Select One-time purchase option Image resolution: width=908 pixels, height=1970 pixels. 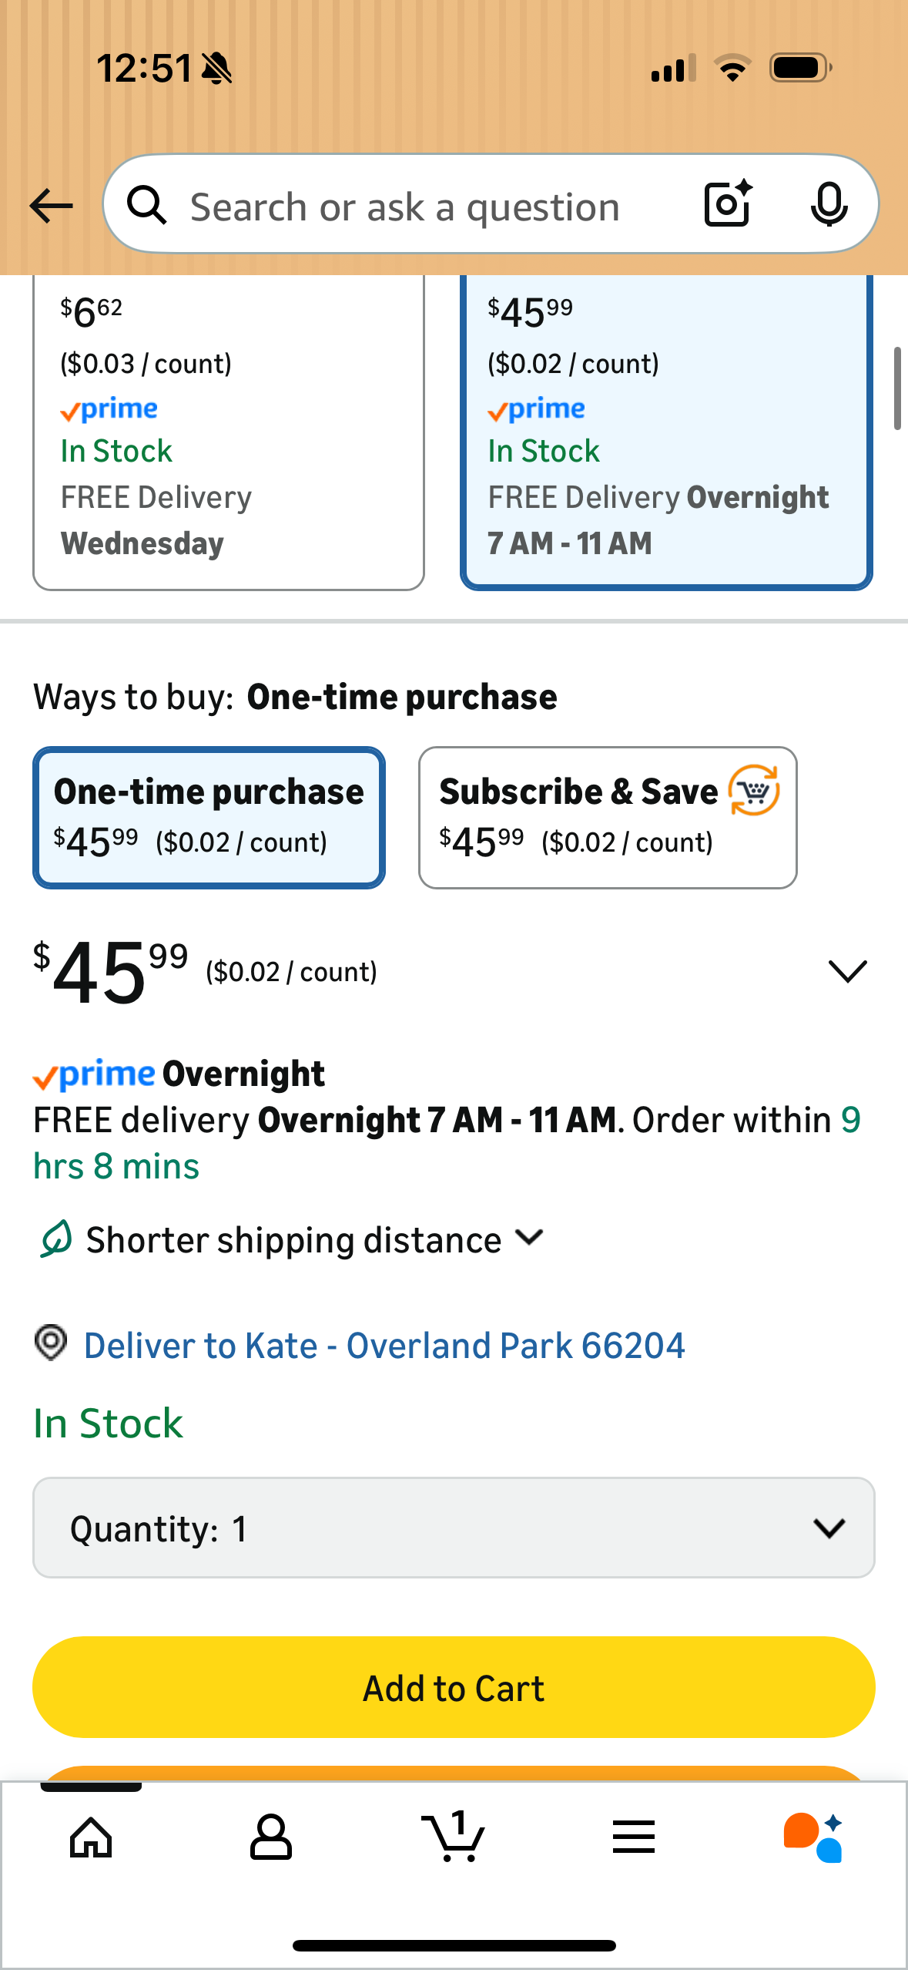click(209, 817)
